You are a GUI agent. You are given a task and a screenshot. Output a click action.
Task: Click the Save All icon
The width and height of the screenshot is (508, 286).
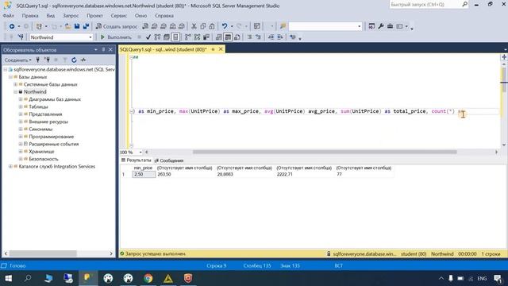click(x=86, y=26)
